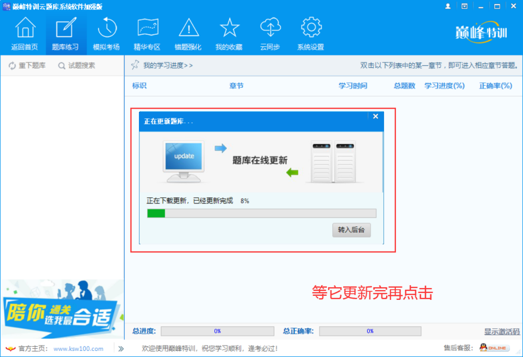Click the chevron beside 官方主页 link
Screen dimensions: 523x357
tap(121, 348)
